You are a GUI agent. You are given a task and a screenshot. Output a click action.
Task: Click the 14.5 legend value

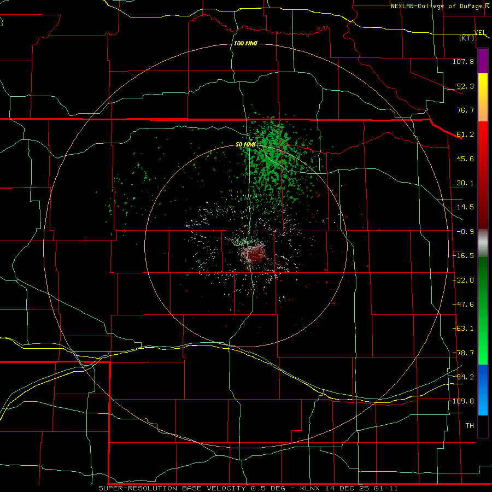465,207
